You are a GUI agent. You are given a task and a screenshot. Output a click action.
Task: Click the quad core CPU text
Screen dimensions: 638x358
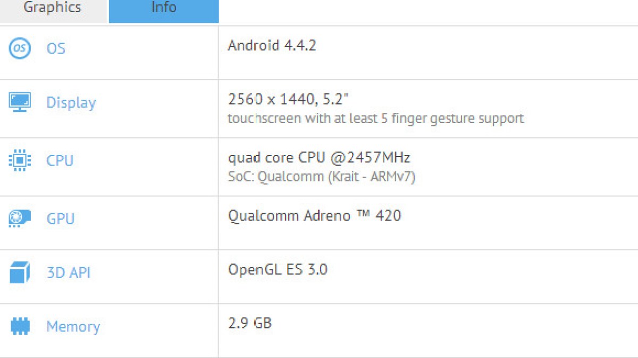coord(319,158)
